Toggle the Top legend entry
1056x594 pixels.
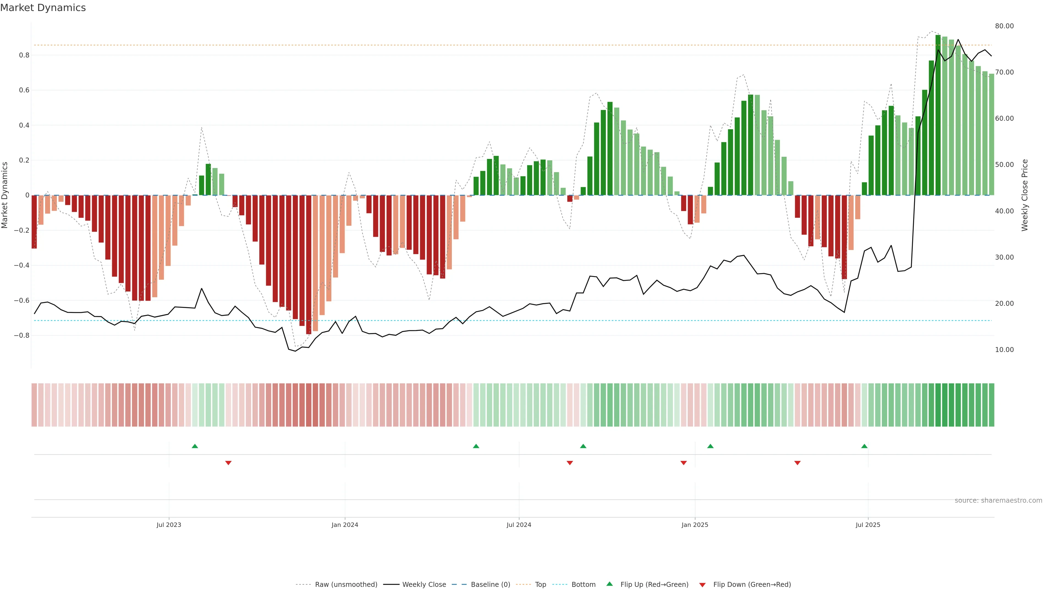540,585
